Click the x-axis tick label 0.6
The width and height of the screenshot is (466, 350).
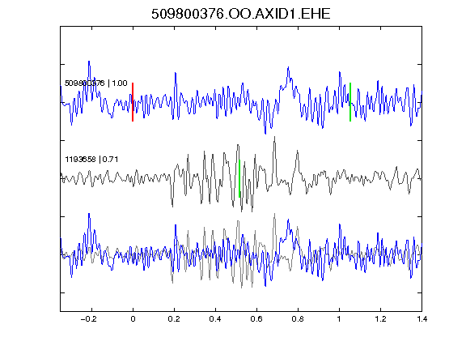click(256, 319)
